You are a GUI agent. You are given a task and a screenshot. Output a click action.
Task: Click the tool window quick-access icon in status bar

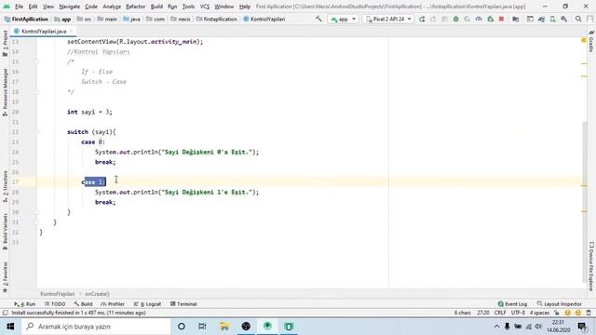pyautogui.click(x=6, y=313)
